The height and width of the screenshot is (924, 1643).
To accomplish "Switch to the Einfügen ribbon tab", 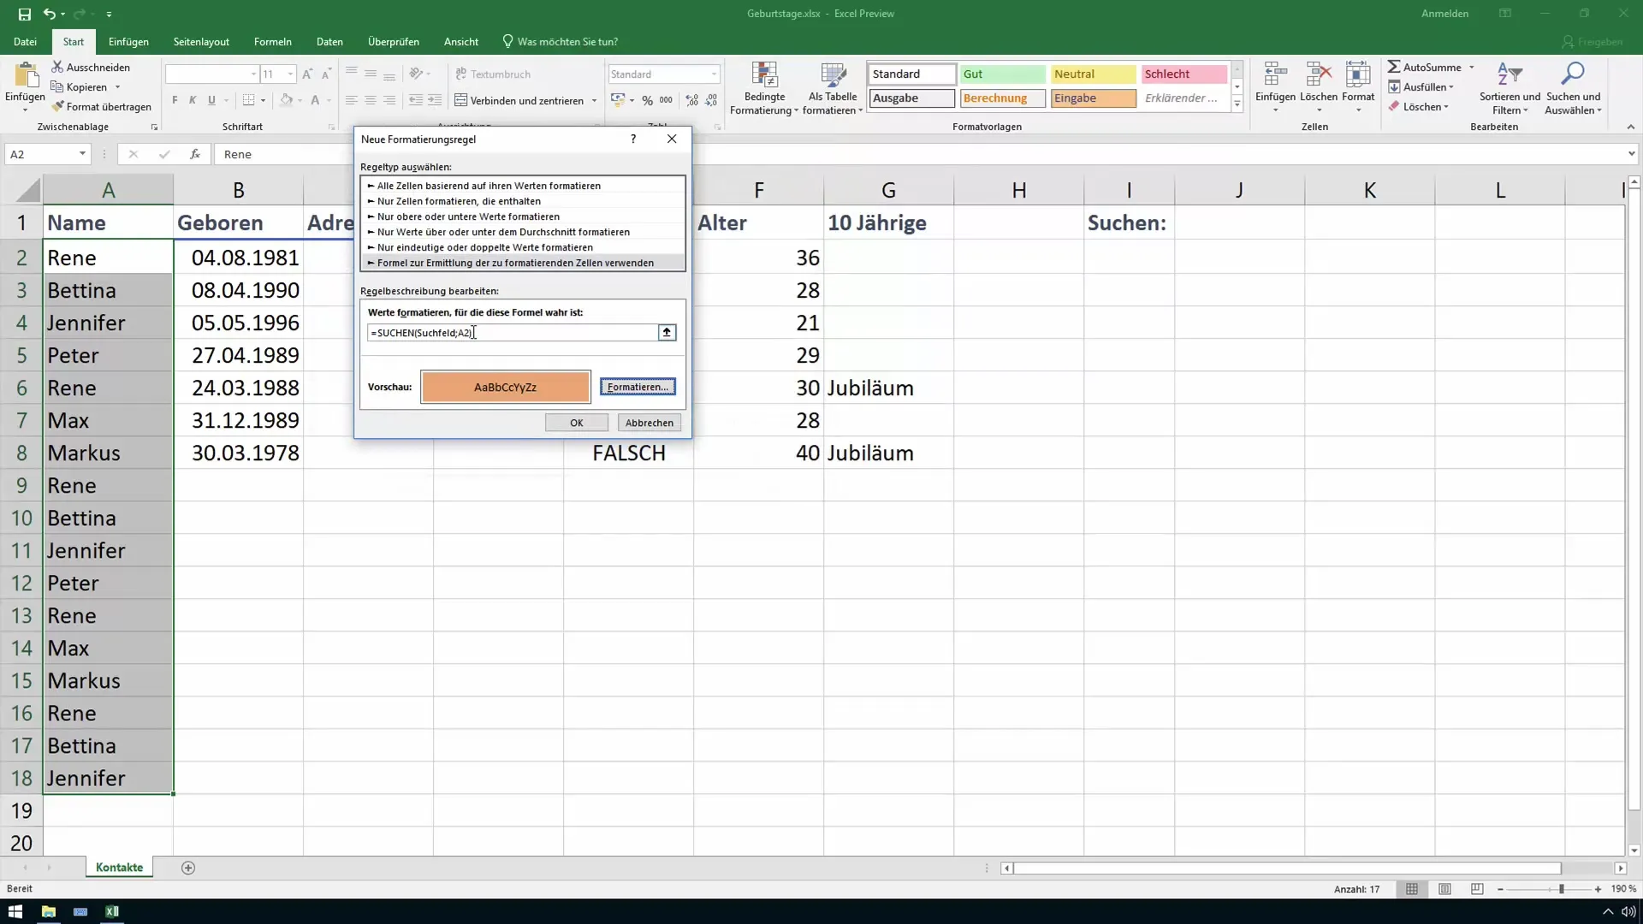I will pos(128,41).
